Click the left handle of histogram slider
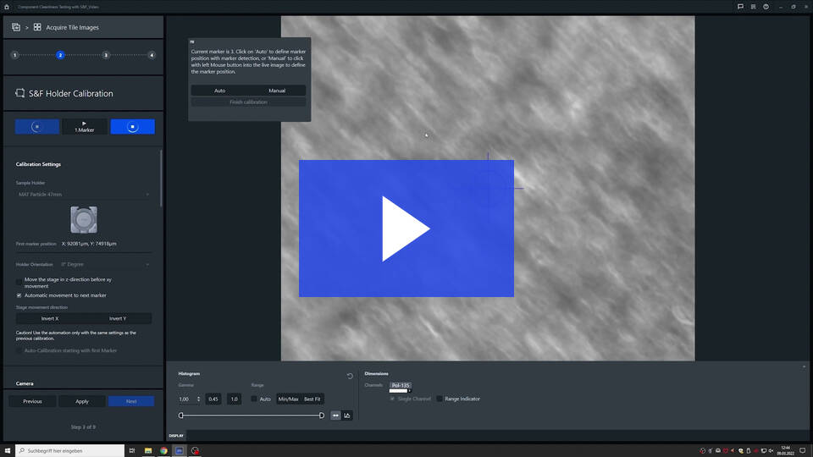813x457 pixels. coord(181,416)
